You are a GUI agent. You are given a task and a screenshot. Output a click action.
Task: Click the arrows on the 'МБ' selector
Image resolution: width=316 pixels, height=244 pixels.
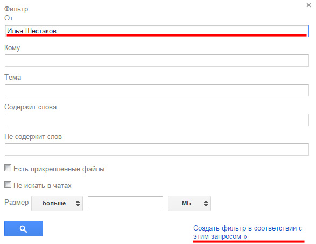point(206,203)
